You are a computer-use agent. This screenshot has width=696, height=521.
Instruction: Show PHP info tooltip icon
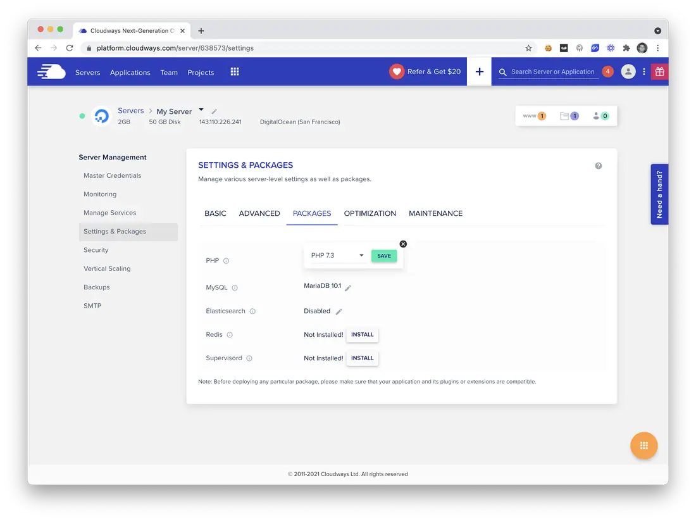226,261
